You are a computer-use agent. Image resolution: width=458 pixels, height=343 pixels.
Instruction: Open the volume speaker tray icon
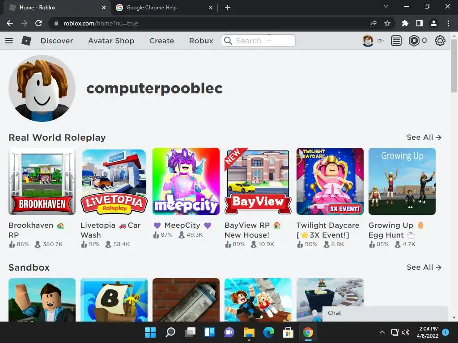click(406, 332)
